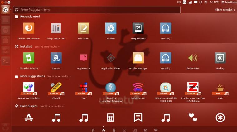Open the network signal indicator

190,2
